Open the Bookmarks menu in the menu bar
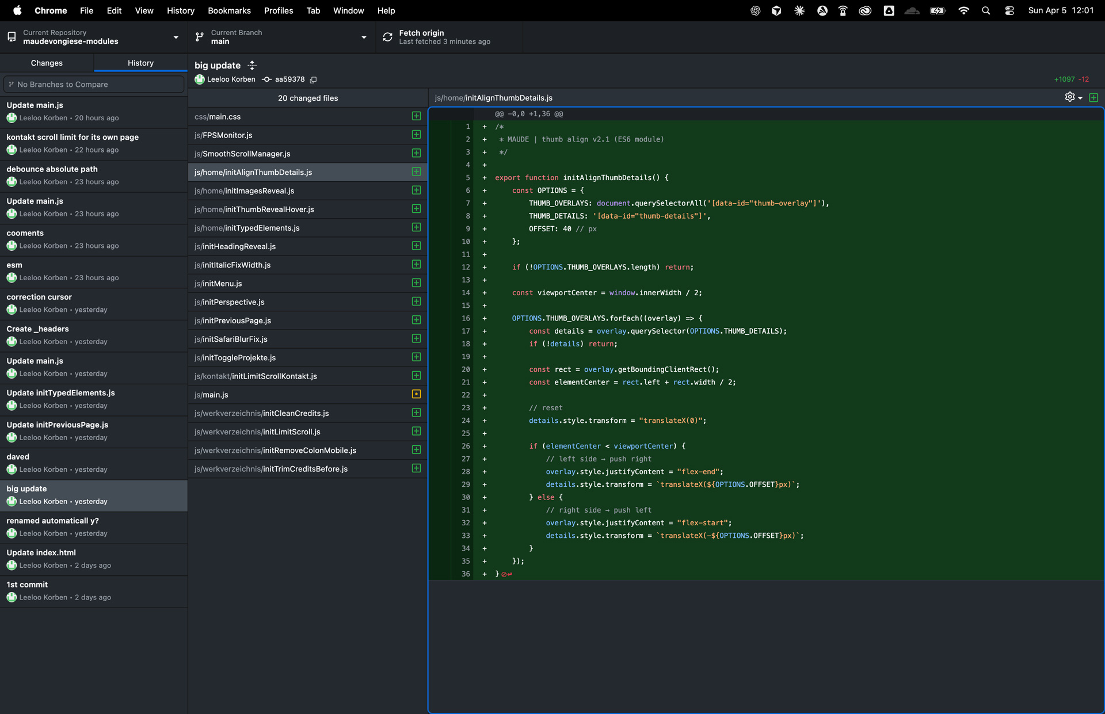The height and width of the screenshot is (714, 1105). coord(229,10)
